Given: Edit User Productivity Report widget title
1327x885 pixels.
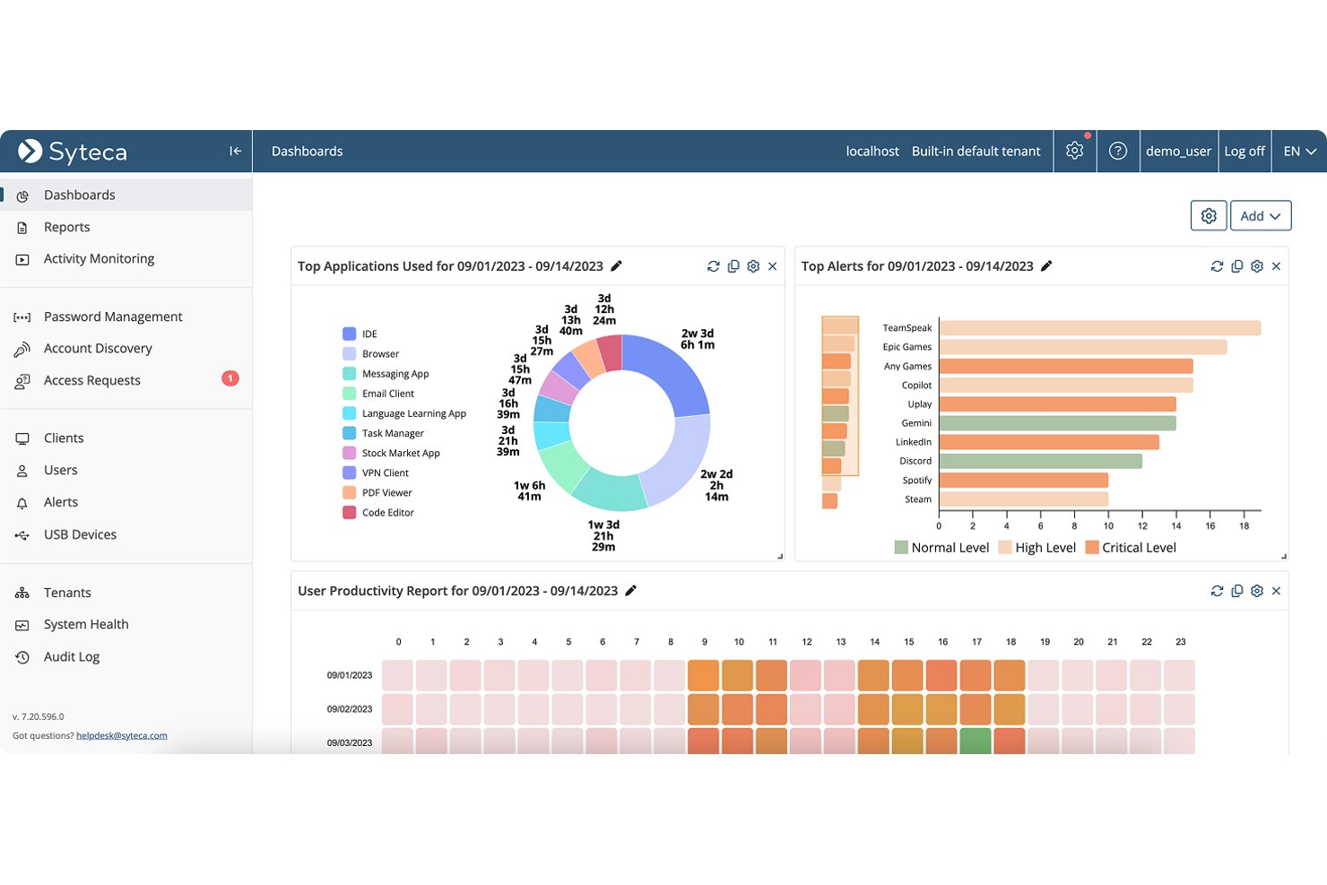Looking at the screenshot, I should [630, 590].
